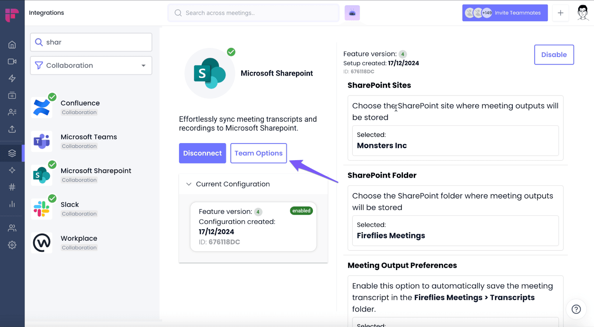
Task: Click the sidebar icon below the lightning bolt
Action: click(x=12, y=95)
